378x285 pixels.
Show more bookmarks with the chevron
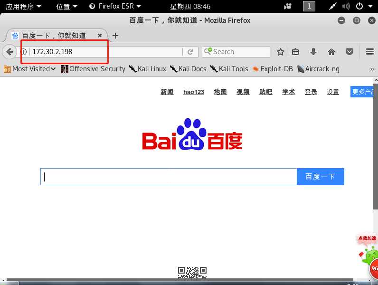tap(372, 69)
